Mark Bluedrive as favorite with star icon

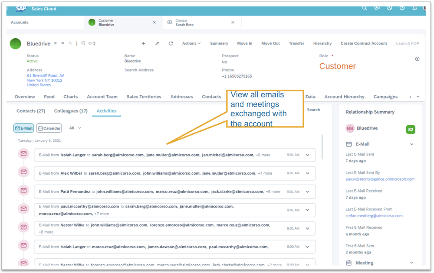pos(56,43)
